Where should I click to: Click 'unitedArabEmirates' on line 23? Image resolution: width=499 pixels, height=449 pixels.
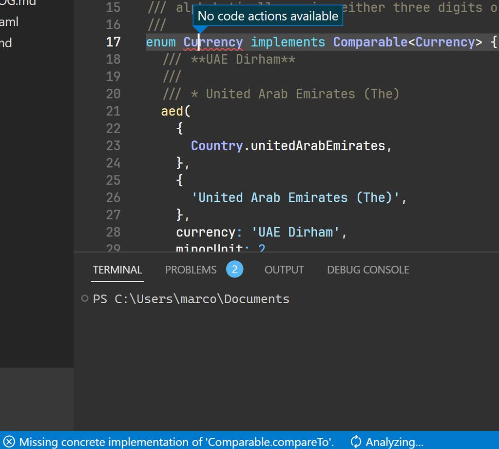tap(318, 146)
